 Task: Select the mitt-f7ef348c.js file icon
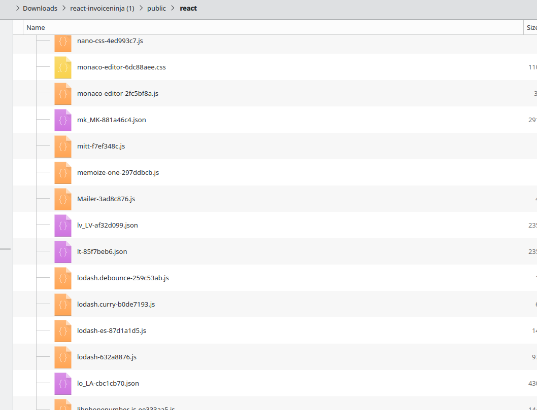point(63,146)
